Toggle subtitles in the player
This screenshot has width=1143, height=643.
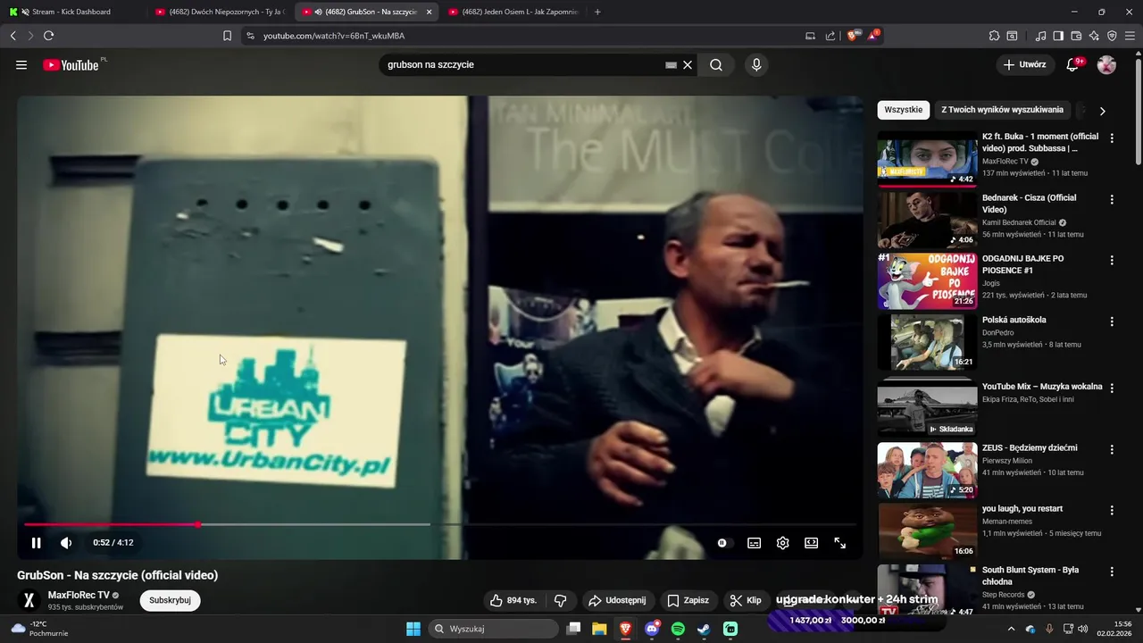point(755,543)
